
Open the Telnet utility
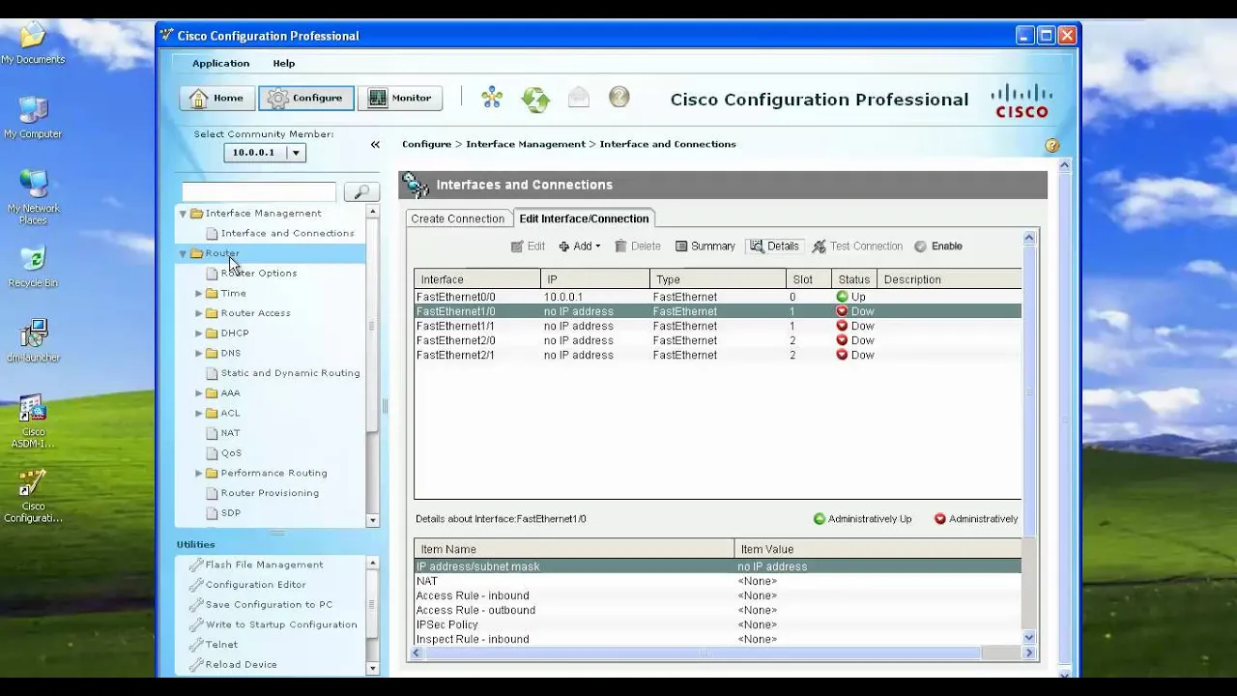[221, 645]
